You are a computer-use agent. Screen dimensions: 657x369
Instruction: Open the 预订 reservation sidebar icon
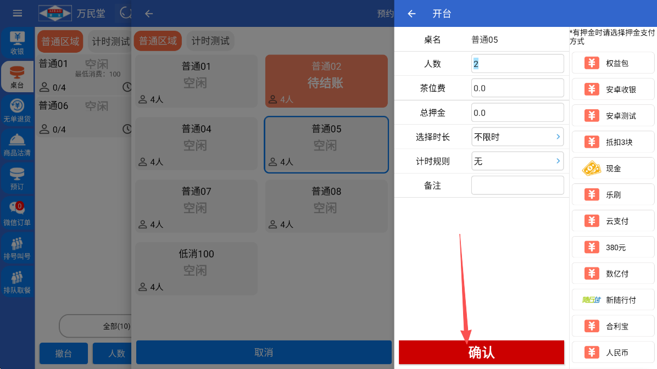pos(17,178)
